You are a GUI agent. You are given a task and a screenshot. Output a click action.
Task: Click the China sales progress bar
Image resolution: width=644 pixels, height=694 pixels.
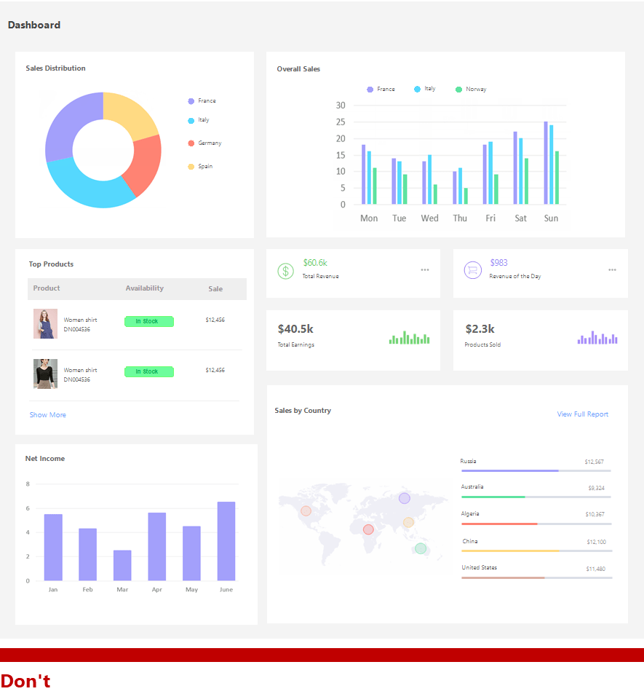coord(536,551)
